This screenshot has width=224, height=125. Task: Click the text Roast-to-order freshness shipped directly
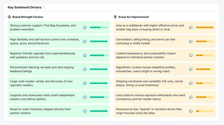pyautogui.click(x=40, y=111)
